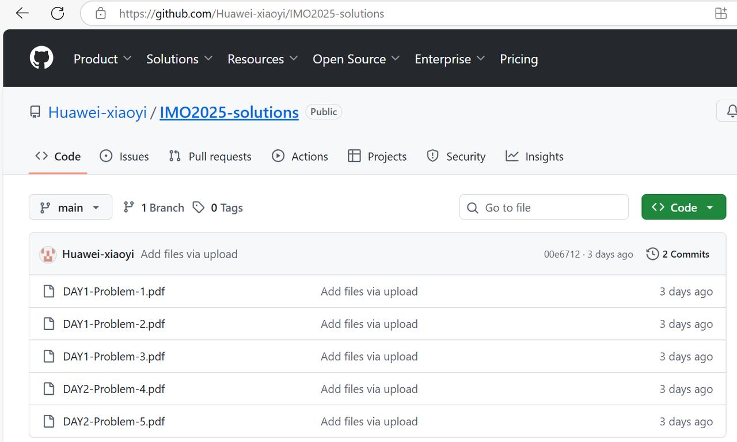View the 1 Branch list
The image size is (737, 442).
[154, 207]
